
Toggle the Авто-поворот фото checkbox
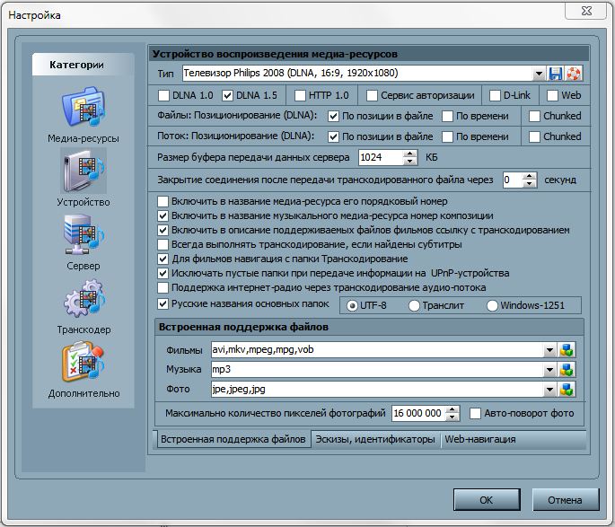[x=477, y=414]
